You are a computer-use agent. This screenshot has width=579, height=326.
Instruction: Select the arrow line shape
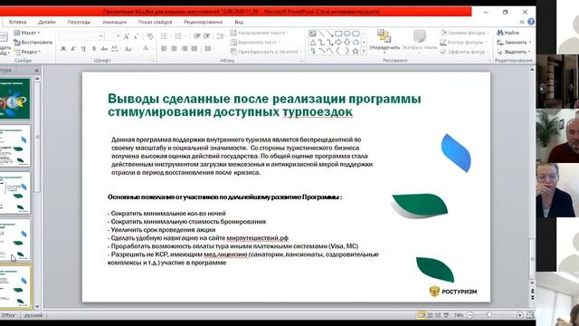[x=329, y=34]
